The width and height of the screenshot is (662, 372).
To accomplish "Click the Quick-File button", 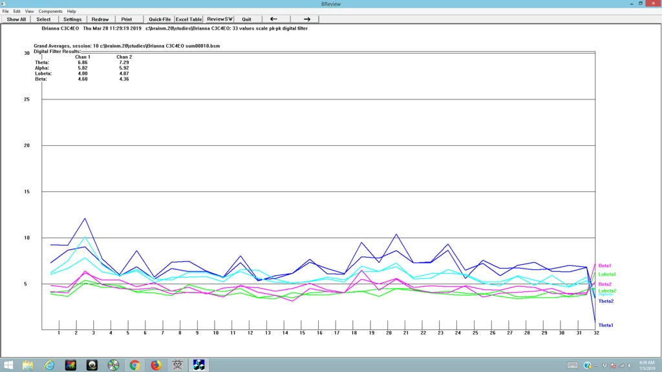I will tap(160, 19).
